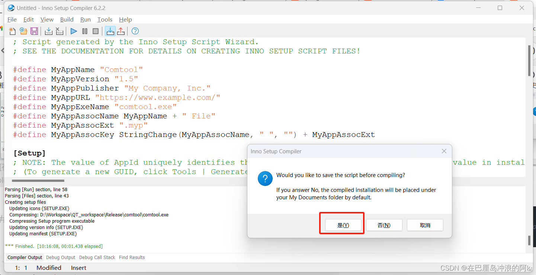The image size is (536, 275).
Task: Open the Build menu
Action: coord(67,20)
